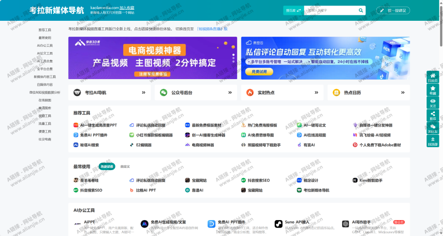Viewport: 443px width, 236px height.
Task: Click the red icon next to 个人免费下载Adobe素材
Action: coord(355,145)
